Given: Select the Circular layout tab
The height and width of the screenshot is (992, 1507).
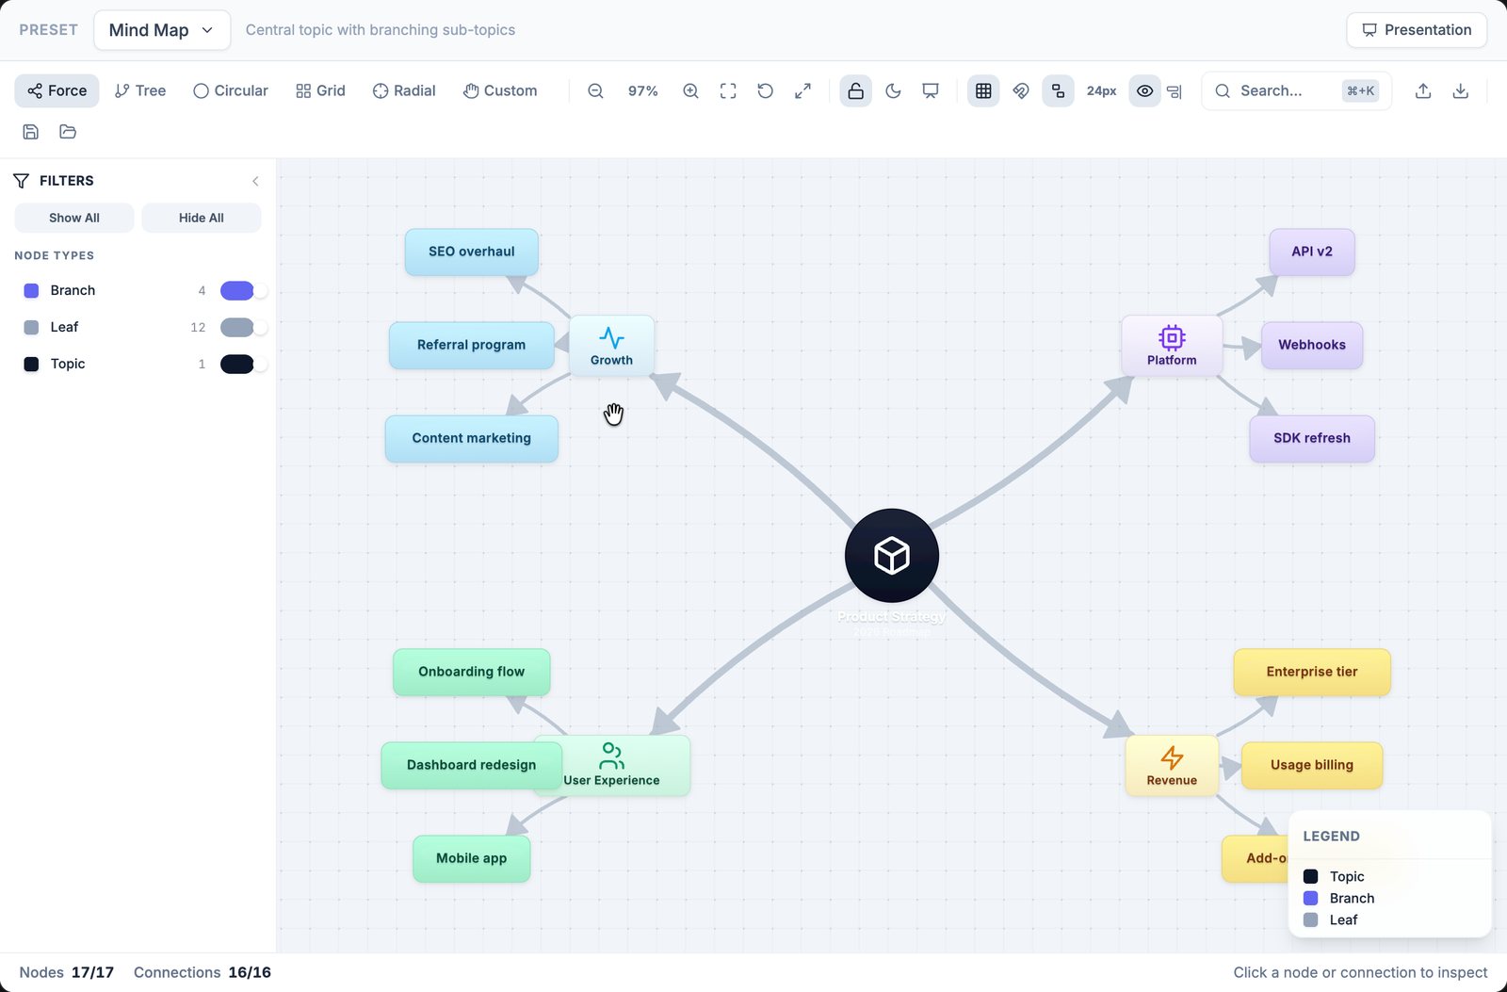Looking at the screenshot, I should 231,90.
